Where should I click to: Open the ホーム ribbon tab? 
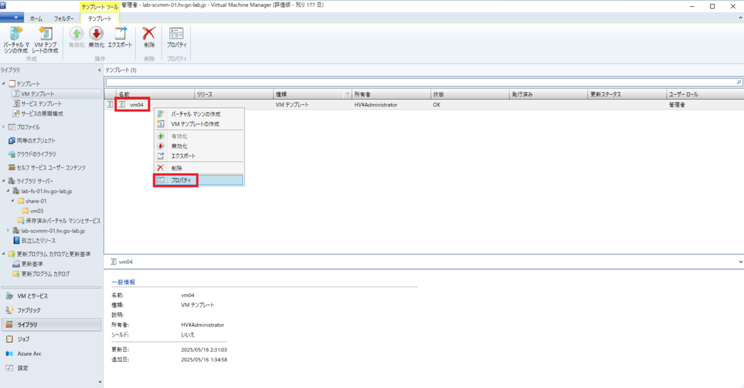pyautogui.click(x=36, y=19)
